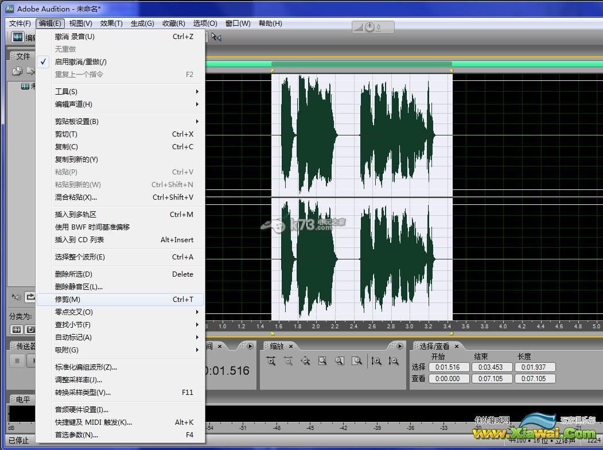Click the selection start field 0:01.516
The width and height of the screenshot is (603, 450).
click(449, 367)
